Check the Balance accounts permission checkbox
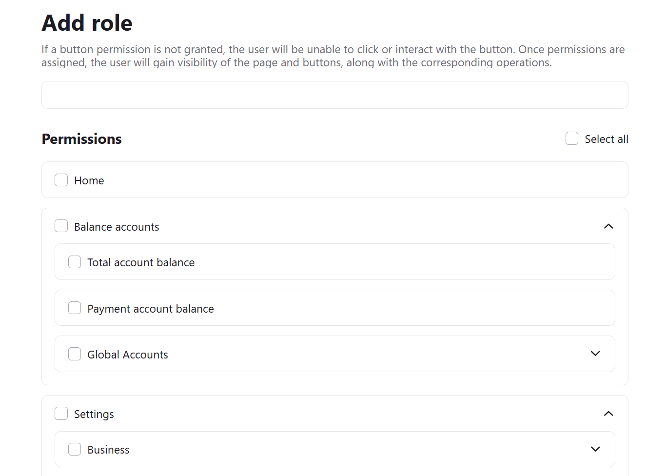This screenshot has height=476, width=667. coord(61,226)
